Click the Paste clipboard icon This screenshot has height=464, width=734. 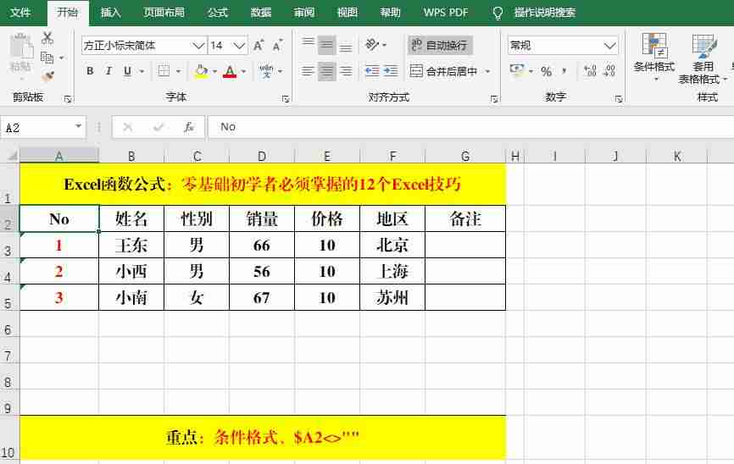(21, 47)
